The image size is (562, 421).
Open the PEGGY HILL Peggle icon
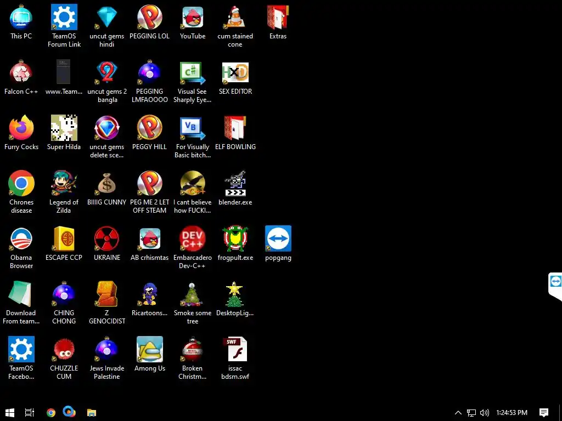click(x=149, y=128)
